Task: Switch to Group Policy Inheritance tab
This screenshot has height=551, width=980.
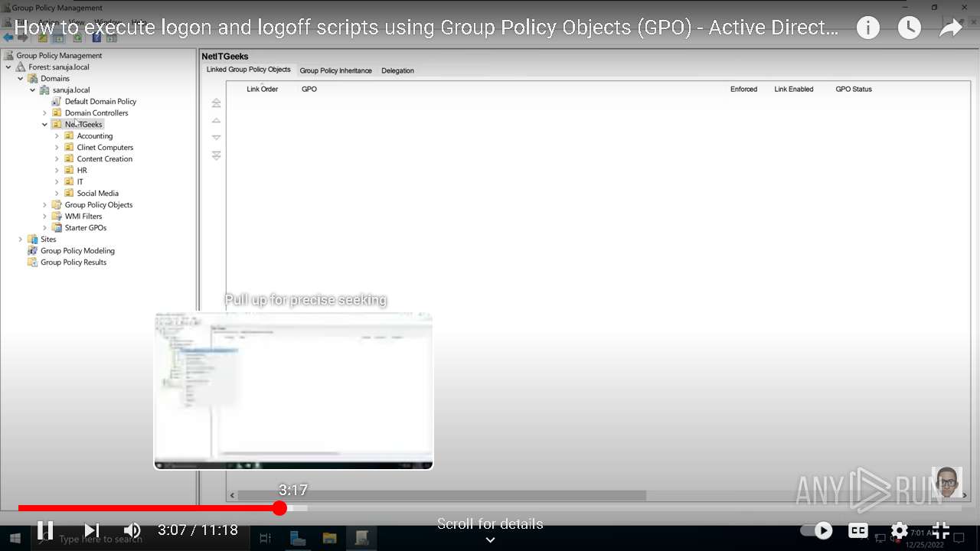Action: click(335, 70)
